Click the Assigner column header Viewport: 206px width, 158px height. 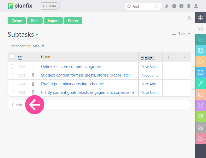pos(147,57)
